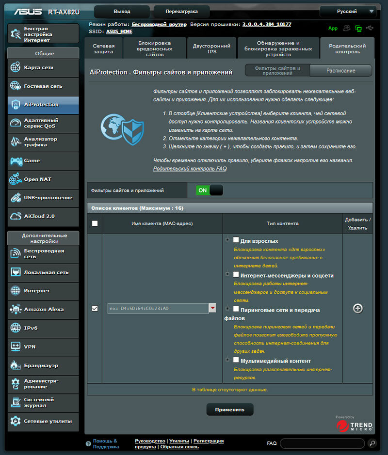Click the FAQ search magnifier icon
The image size is (388, 455).
(x=372, y=443)
